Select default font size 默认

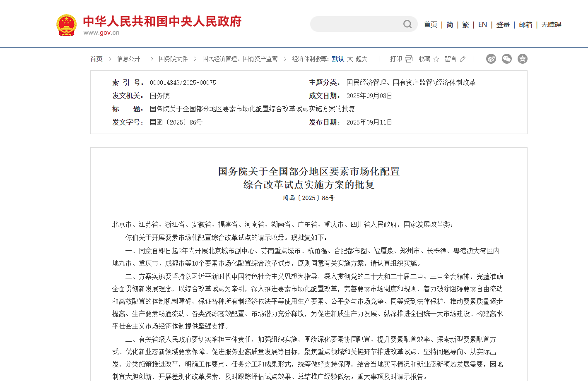(338, 59)
